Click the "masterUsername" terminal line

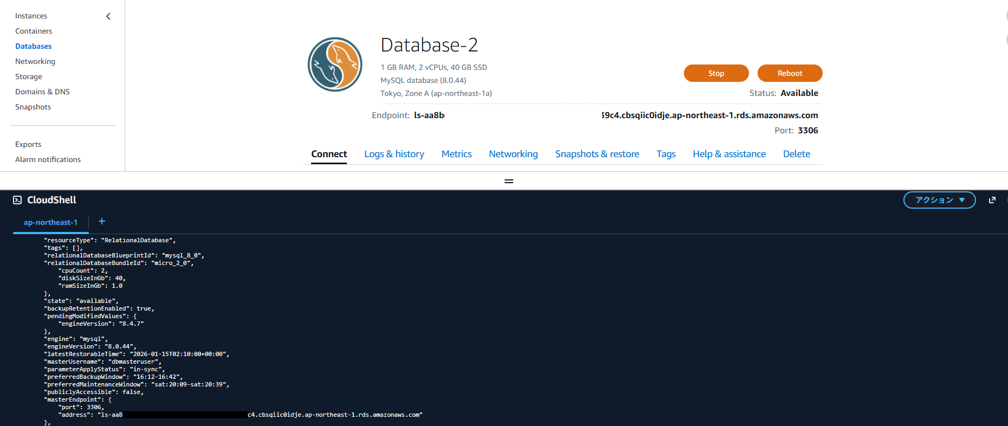click(103, 362)
